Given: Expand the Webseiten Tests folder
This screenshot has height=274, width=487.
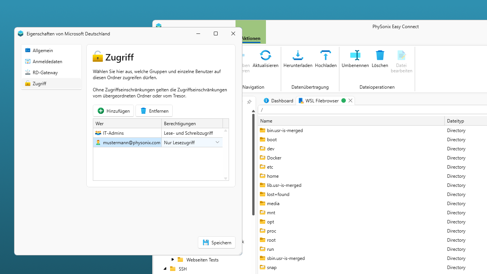Looking at the screenshot, I should coord(173,260).
